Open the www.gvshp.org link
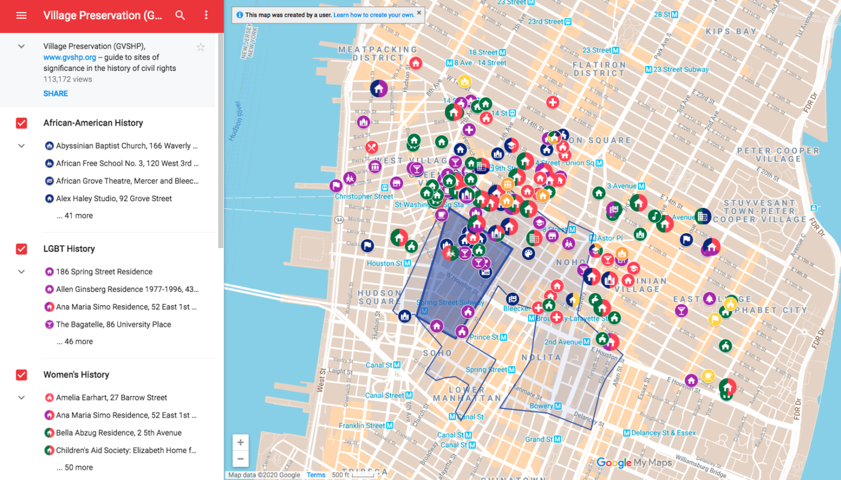 pos(68,57)
